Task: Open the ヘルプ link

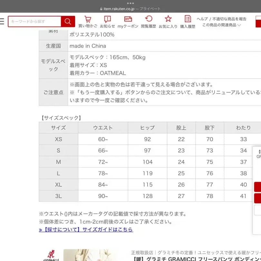Action: click(x=201, y=19)
